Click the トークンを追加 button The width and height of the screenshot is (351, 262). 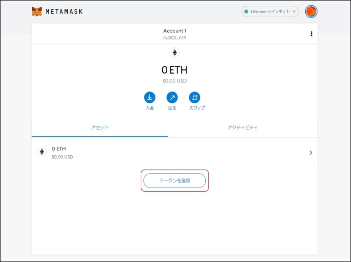tap(174, 180)
